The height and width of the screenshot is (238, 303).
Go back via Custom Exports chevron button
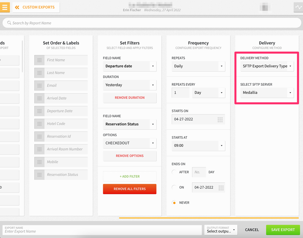click(36, 7)
